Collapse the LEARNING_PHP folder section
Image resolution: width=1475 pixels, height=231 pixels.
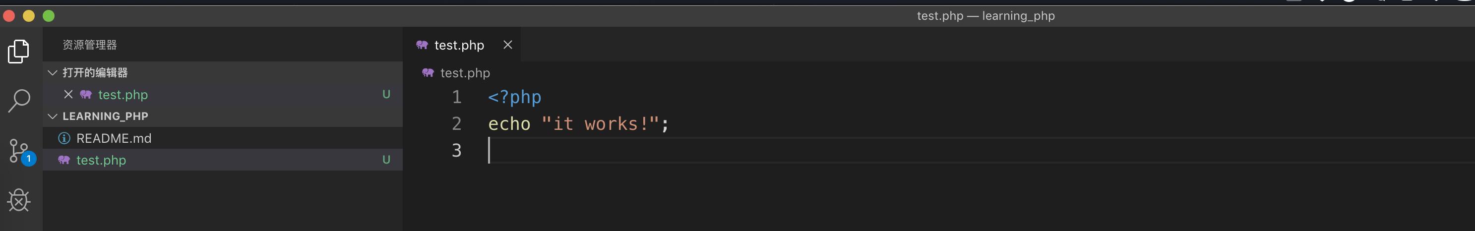53,116
